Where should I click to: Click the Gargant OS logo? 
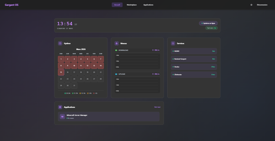[12, 5]
